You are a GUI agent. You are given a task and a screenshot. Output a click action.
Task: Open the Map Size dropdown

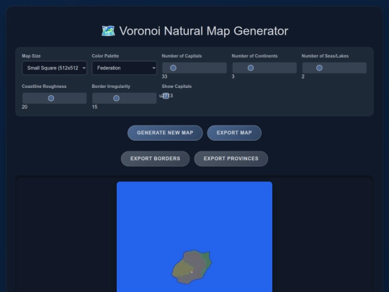[x=54, y=68]
